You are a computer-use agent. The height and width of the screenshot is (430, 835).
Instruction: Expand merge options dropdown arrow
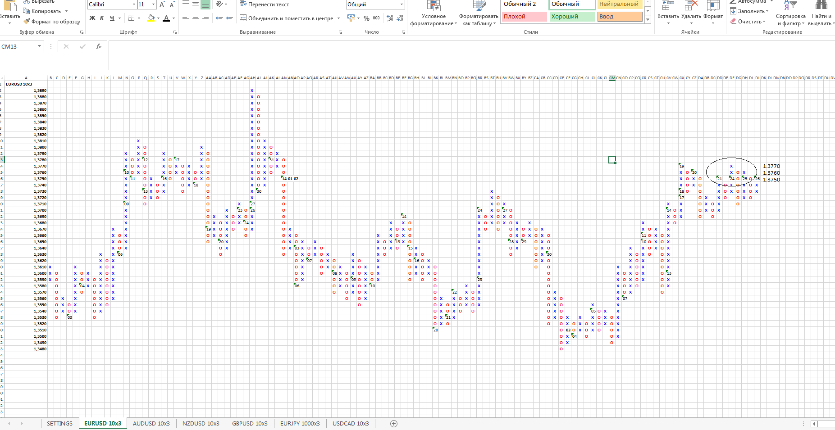(x=338, y=18)
